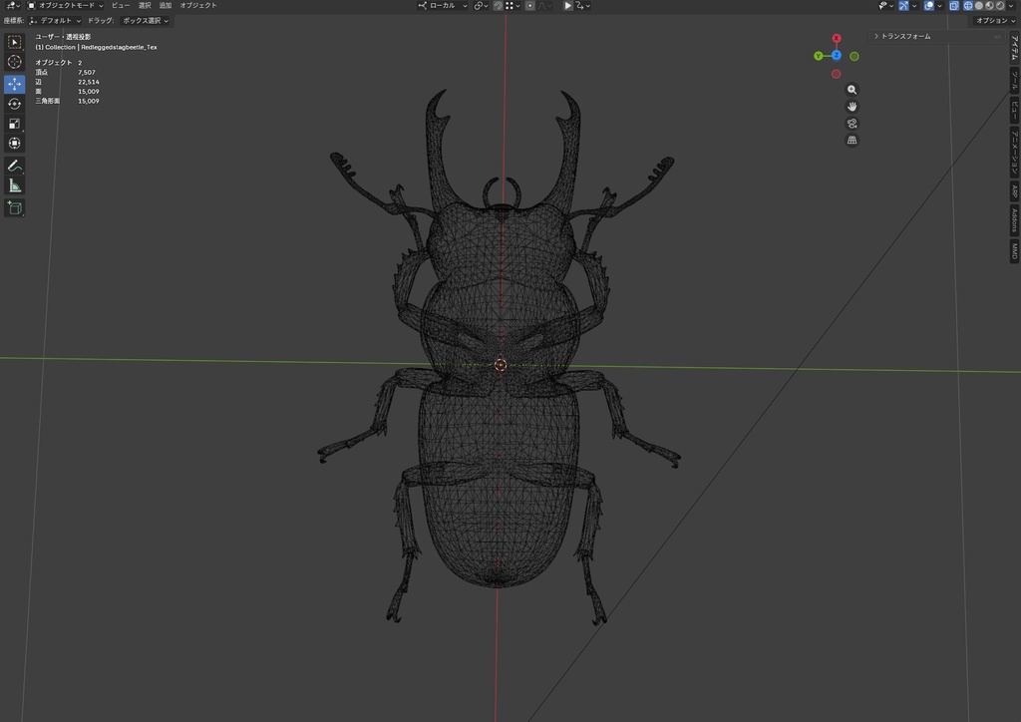
Task: Open the ボックス選択 drag dropdown
Action: pos(146,21)
